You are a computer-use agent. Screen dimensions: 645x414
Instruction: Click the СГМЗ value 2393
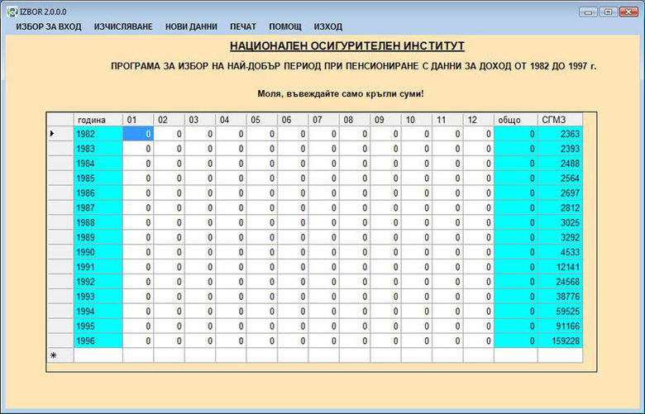561,149
